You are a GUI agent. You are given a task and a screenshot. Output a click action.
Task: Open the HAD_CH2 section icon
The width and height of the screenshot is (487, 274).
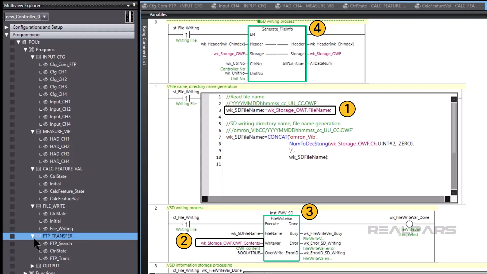point(45,147)
